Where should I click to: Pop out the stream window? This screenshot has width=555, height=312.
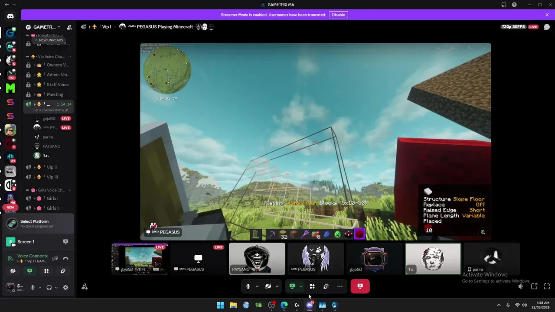pos(534,286)
